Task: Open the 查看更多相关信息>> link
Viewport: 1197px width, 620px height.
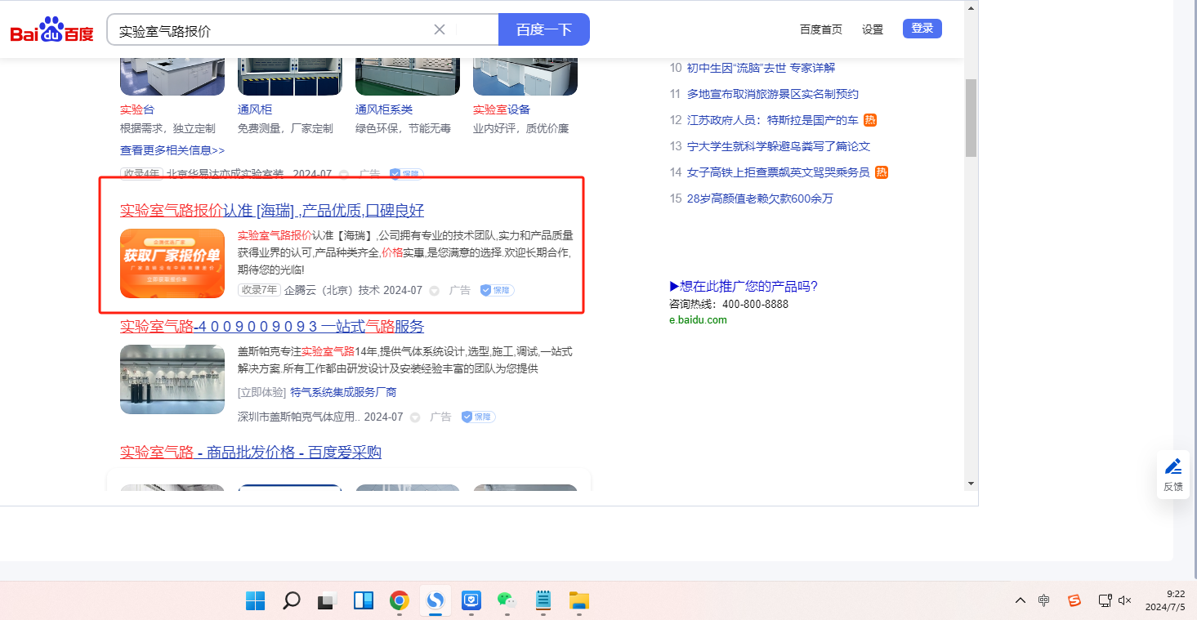Action: (172, 150)
